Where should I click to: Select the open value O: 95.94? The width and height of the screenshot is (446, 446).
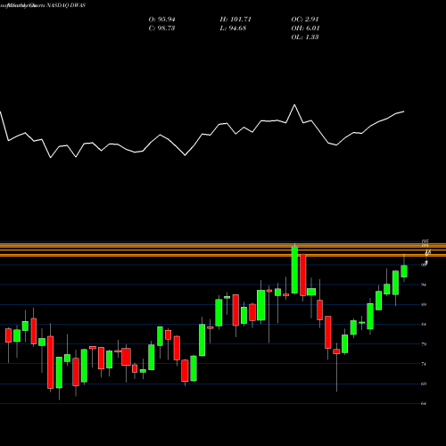pos(161,20)
